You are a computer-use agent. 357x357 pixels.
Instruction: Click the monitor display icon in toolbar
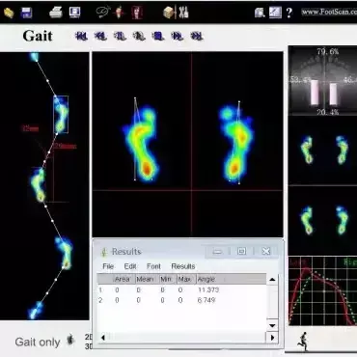pos(74,13)
